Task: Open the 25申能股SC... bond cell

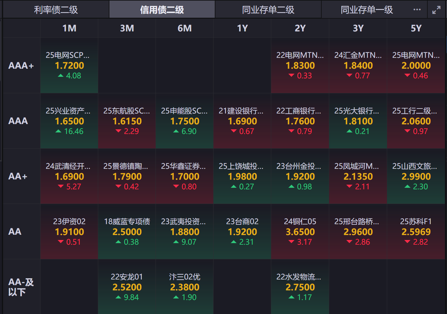Action: (x=185, y=121)
